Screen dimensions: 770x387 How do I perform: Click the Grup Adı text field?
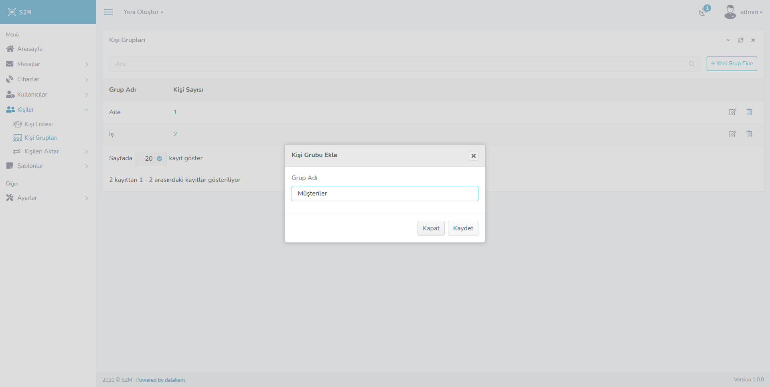(x=385, y=193)
